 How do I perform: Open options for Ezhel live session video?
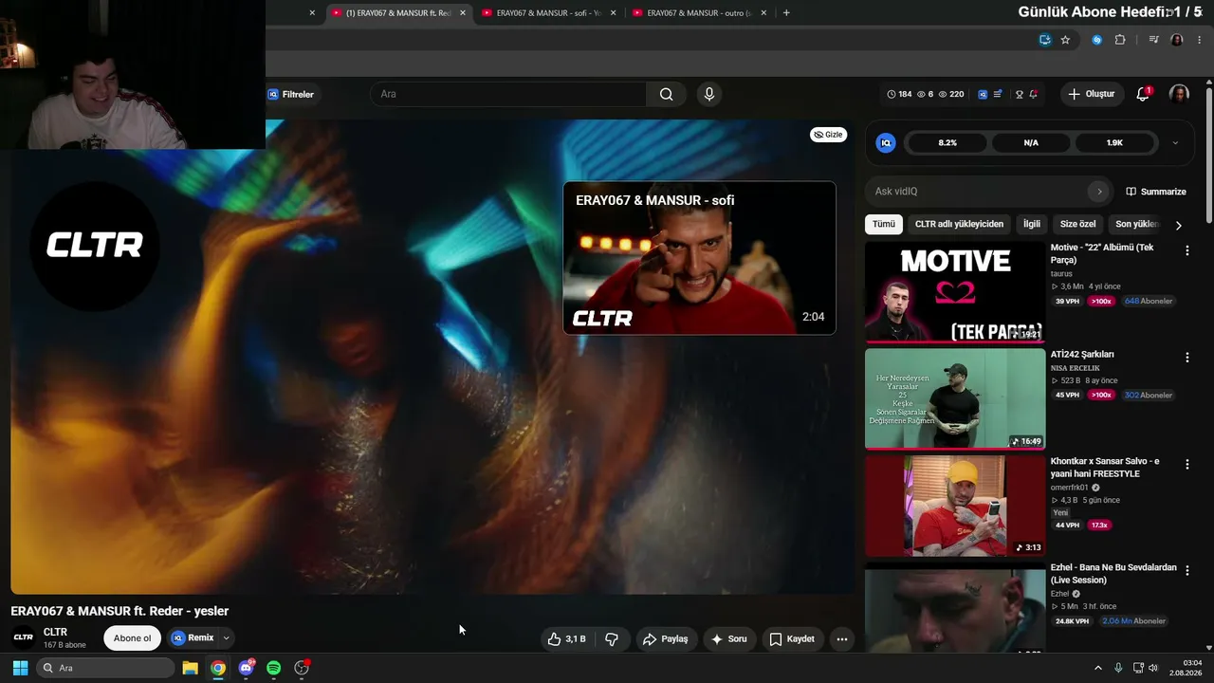(1186, 571)
